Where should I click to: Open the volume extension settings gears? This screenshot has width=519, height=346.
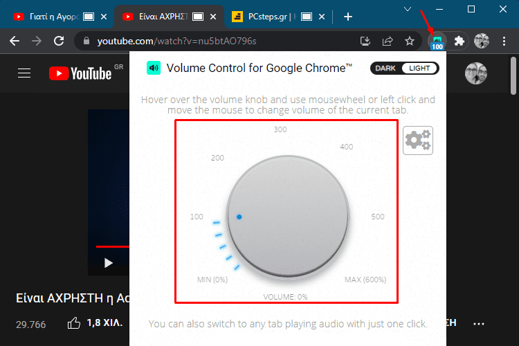[418, 140]
